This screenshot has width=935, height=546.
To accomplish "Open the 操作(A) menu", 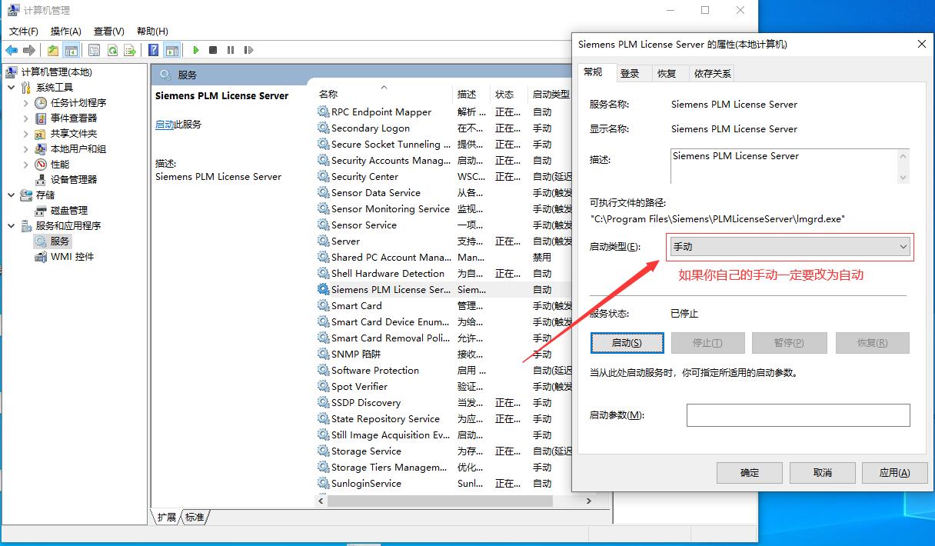I will pyautogui.click(x=65, y=31).
